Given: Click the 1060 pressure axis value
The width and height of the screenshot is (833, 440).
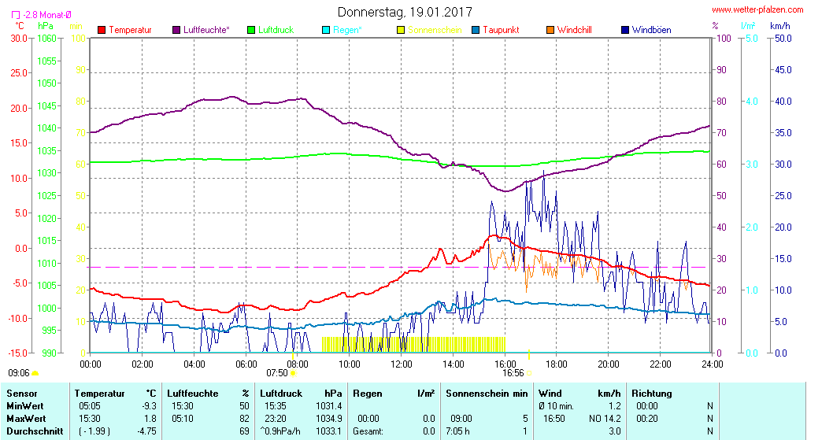Looking at the screenshot, I should (46, 39).
